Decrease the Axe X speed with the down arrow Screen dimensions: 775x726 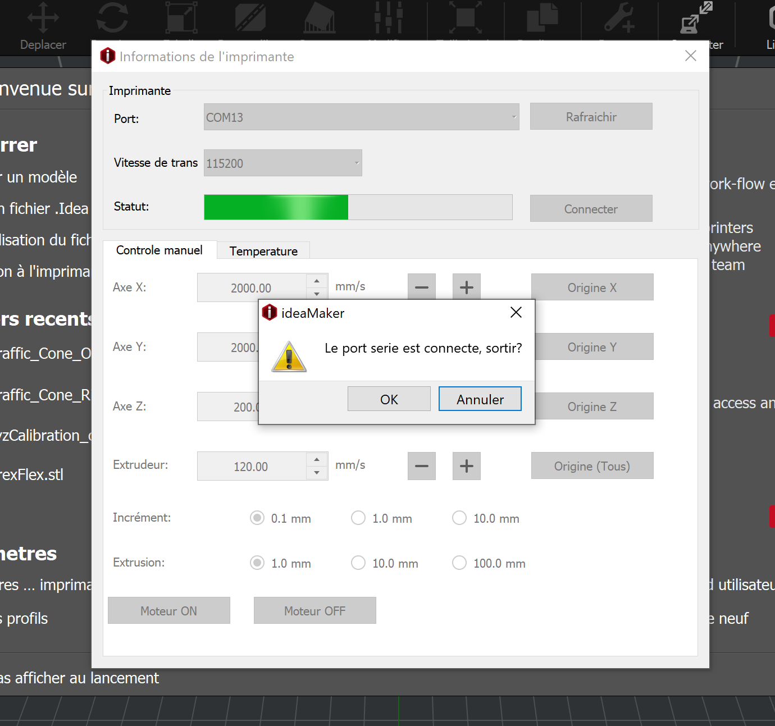317,294
